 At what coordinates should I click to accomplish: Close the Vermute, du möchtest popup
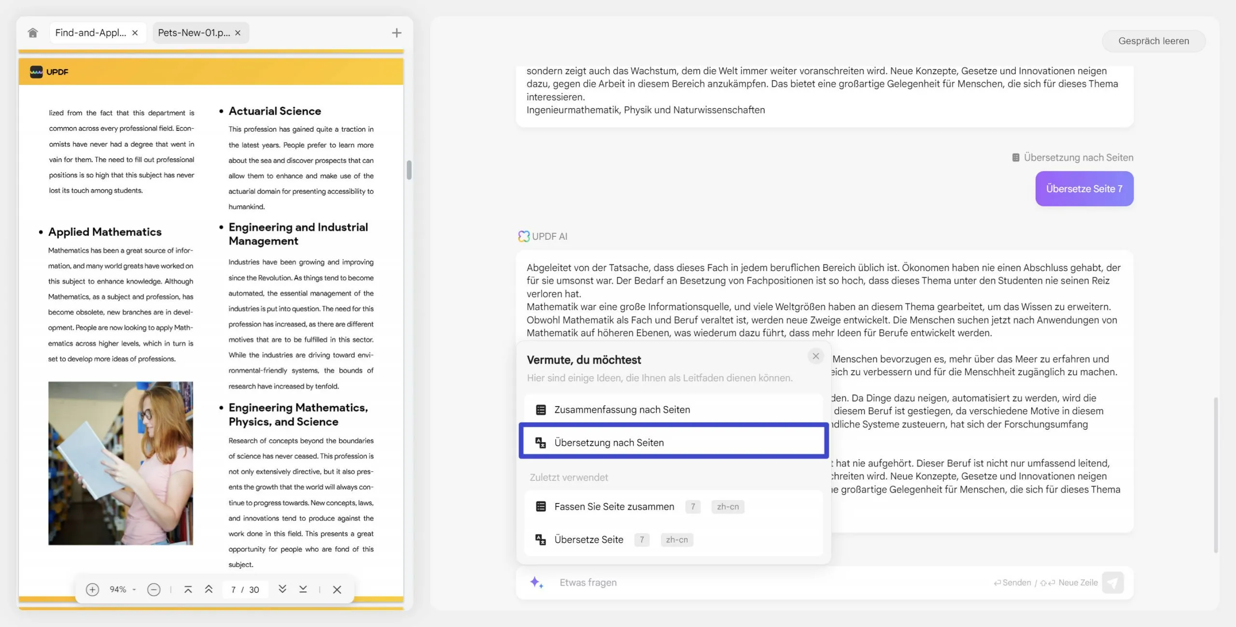816,356
